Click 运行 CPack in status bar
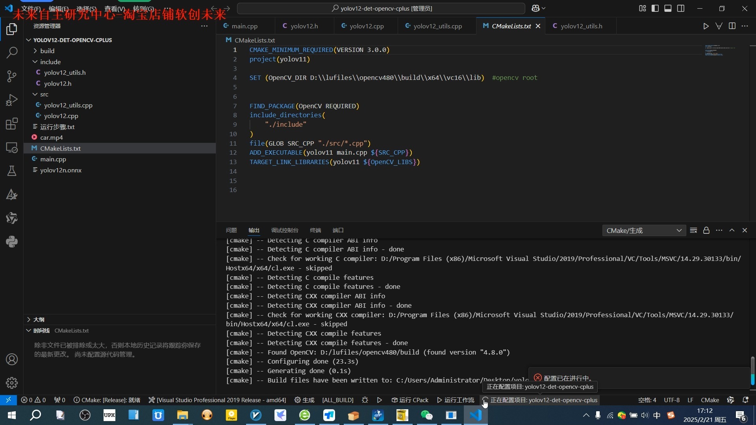This screenshot has width=756, height=425. pyautogui.click(x=410, y=400)
